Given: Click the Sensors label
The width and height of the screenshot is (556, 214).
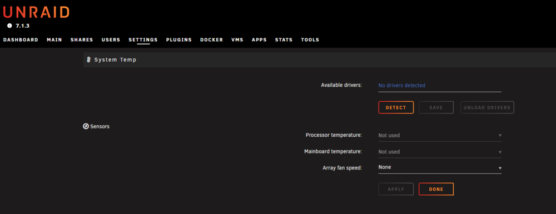Looking at the screenshot, I should click(x=100, y=126).
